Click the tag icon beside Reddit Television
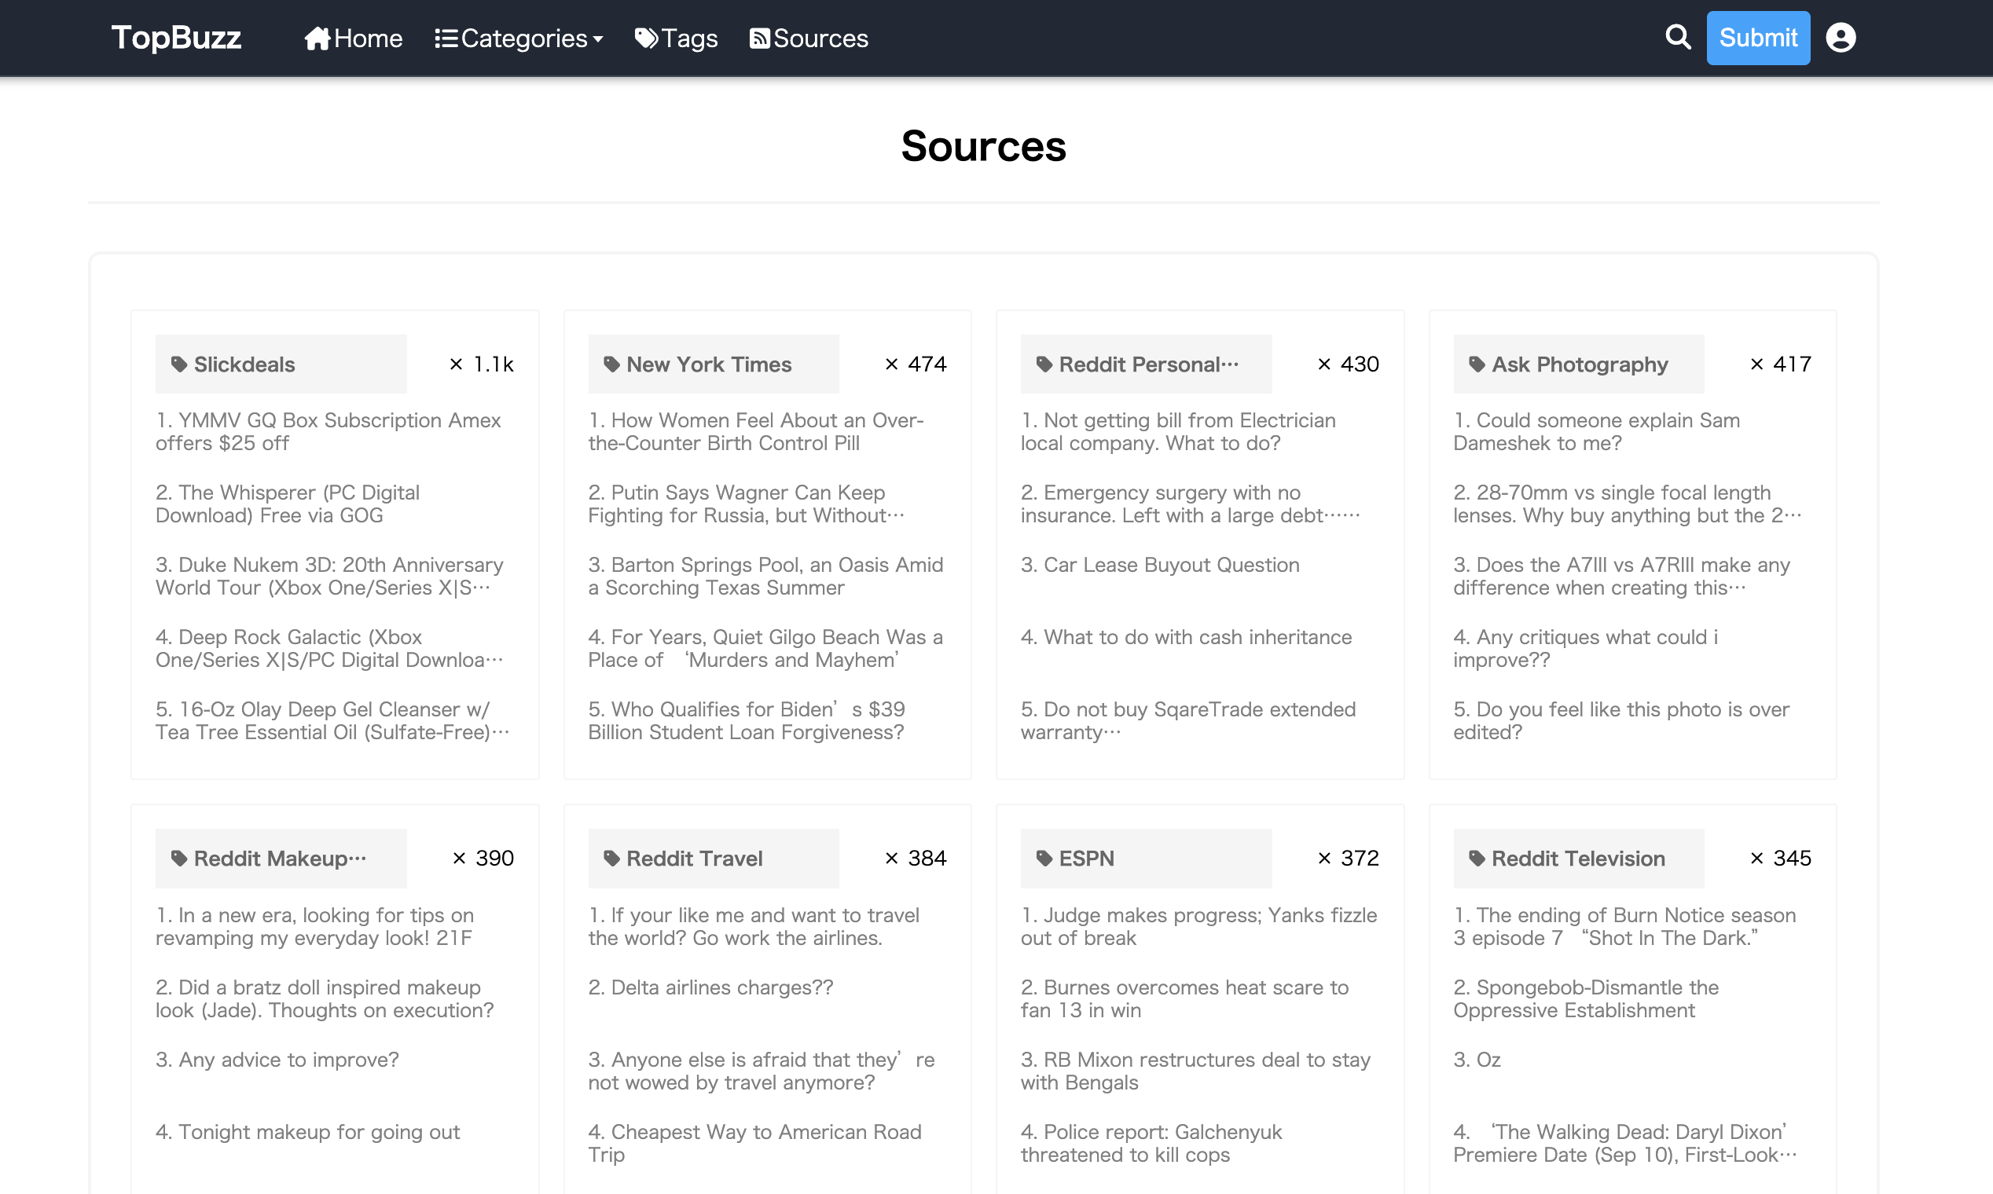 tap(1477, 859)
